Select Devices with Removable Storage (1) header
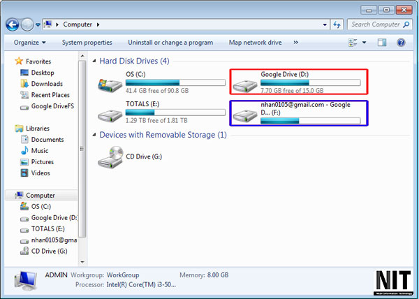This screenshot has height=299, width=419. (163, 135)
